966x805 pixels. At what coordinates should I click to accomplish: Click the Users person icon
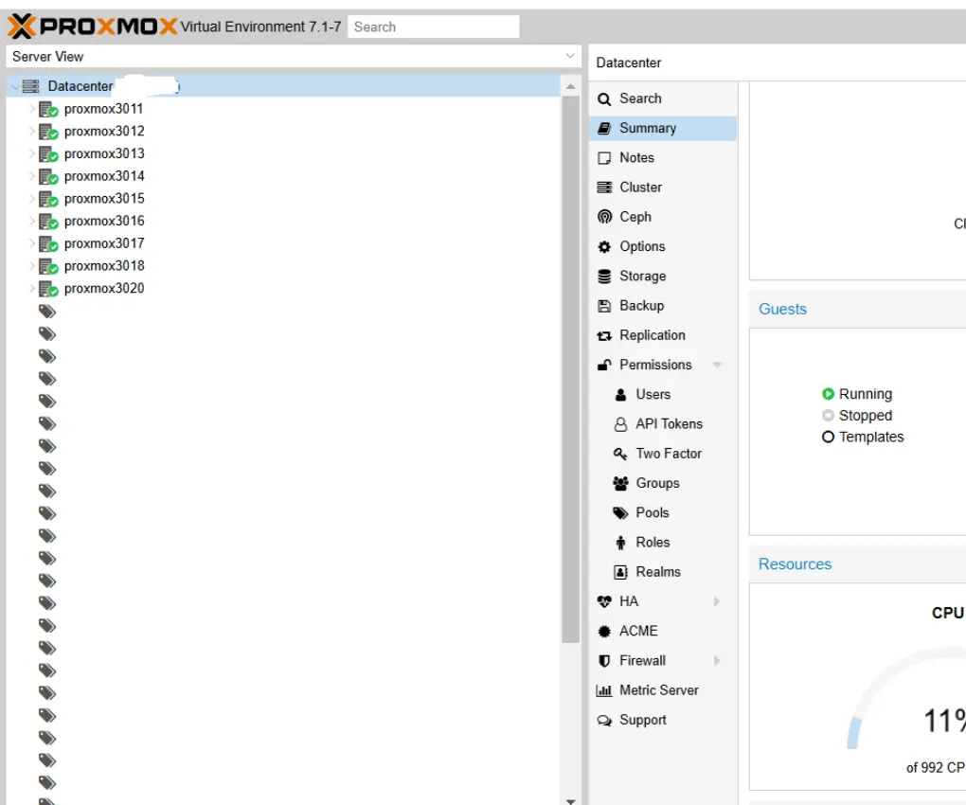[620, 395]
